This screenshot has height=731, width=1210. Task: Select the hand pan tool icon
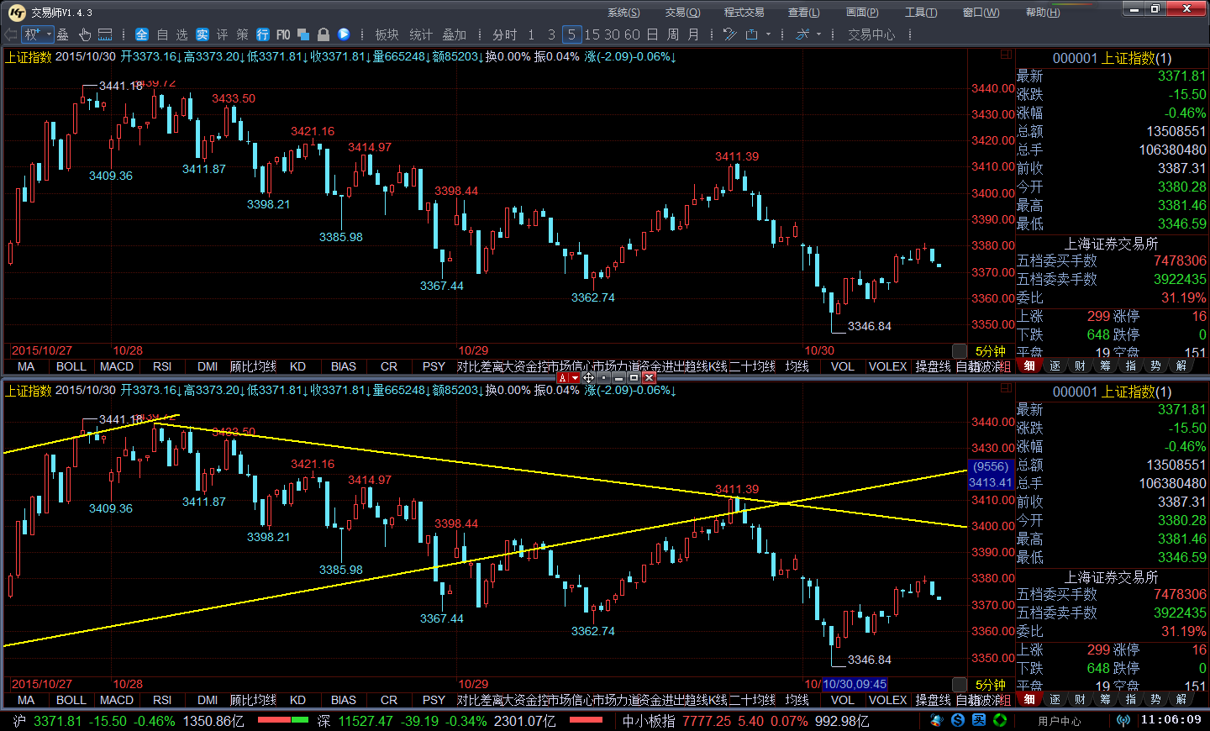click(x=85, y=34)
